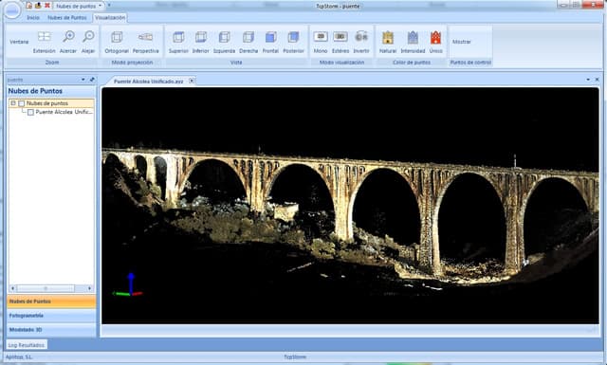Toggle the Puente Alcolea Unific... checkbox

(x=30, y=112)
